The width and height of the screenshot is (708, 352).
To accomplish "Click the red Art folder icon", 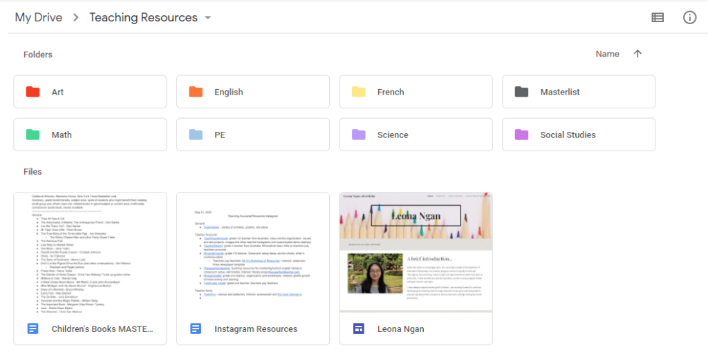I will pos(32,92).
